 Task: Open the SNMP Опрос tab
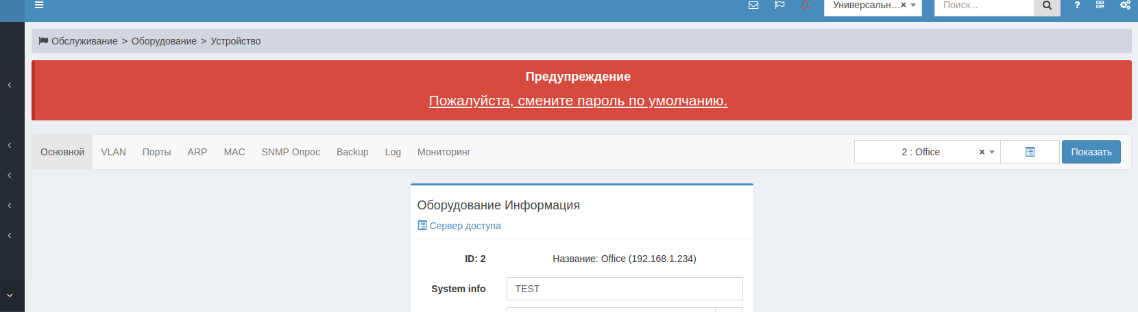tap(291, 152)
